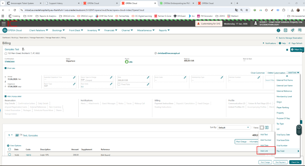Expand the Bookings menu

pyautogui.click(x=58, y=30)
